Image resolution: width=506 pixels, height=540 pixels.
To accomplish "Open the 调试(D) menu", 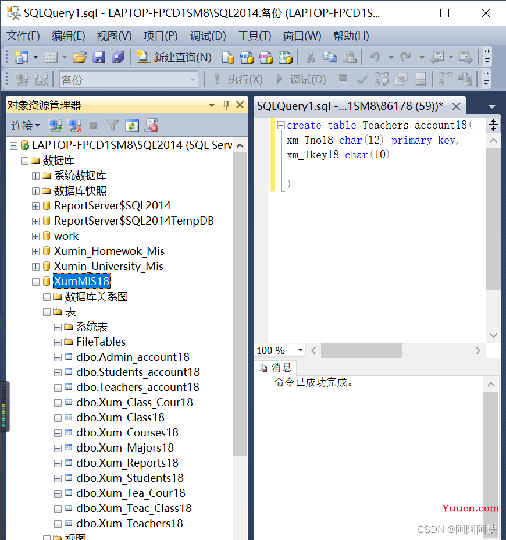I will (208, 36).
